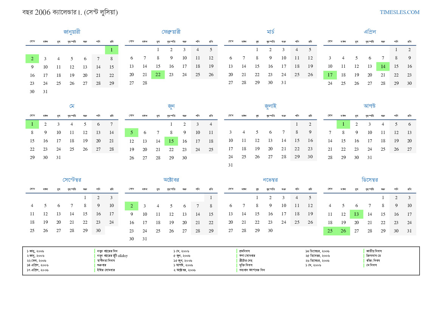Click highlighted December 13 cell
Image resolution: width=442 pixels, height=313 pixels.
coord(356,214)
